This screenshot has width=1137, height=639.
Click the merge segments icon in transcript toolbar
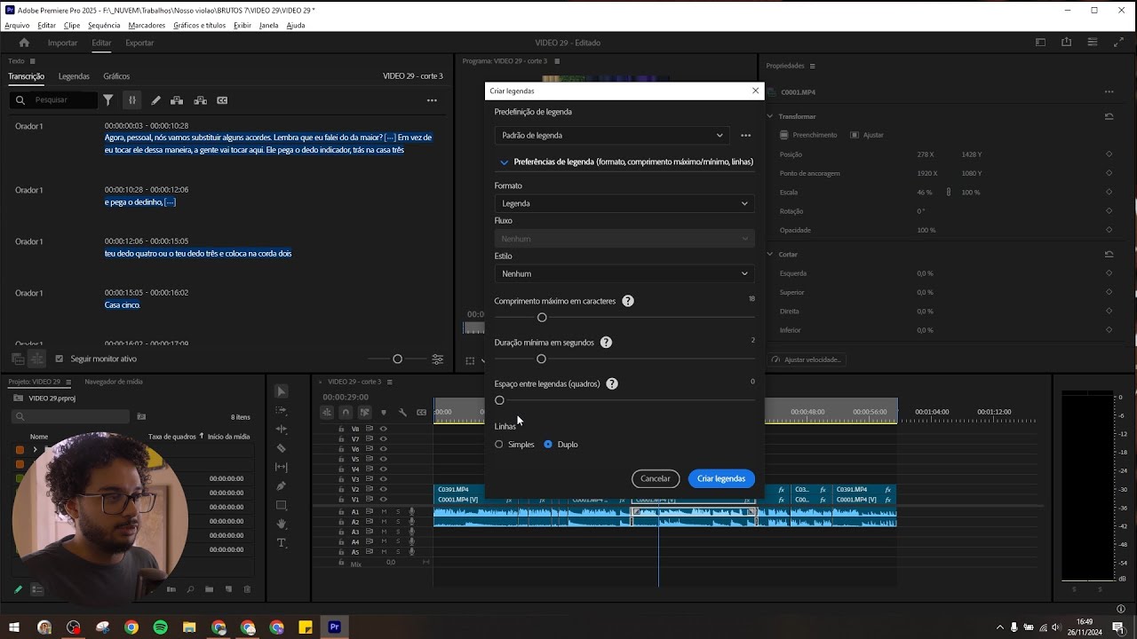[x=177, y=100]
